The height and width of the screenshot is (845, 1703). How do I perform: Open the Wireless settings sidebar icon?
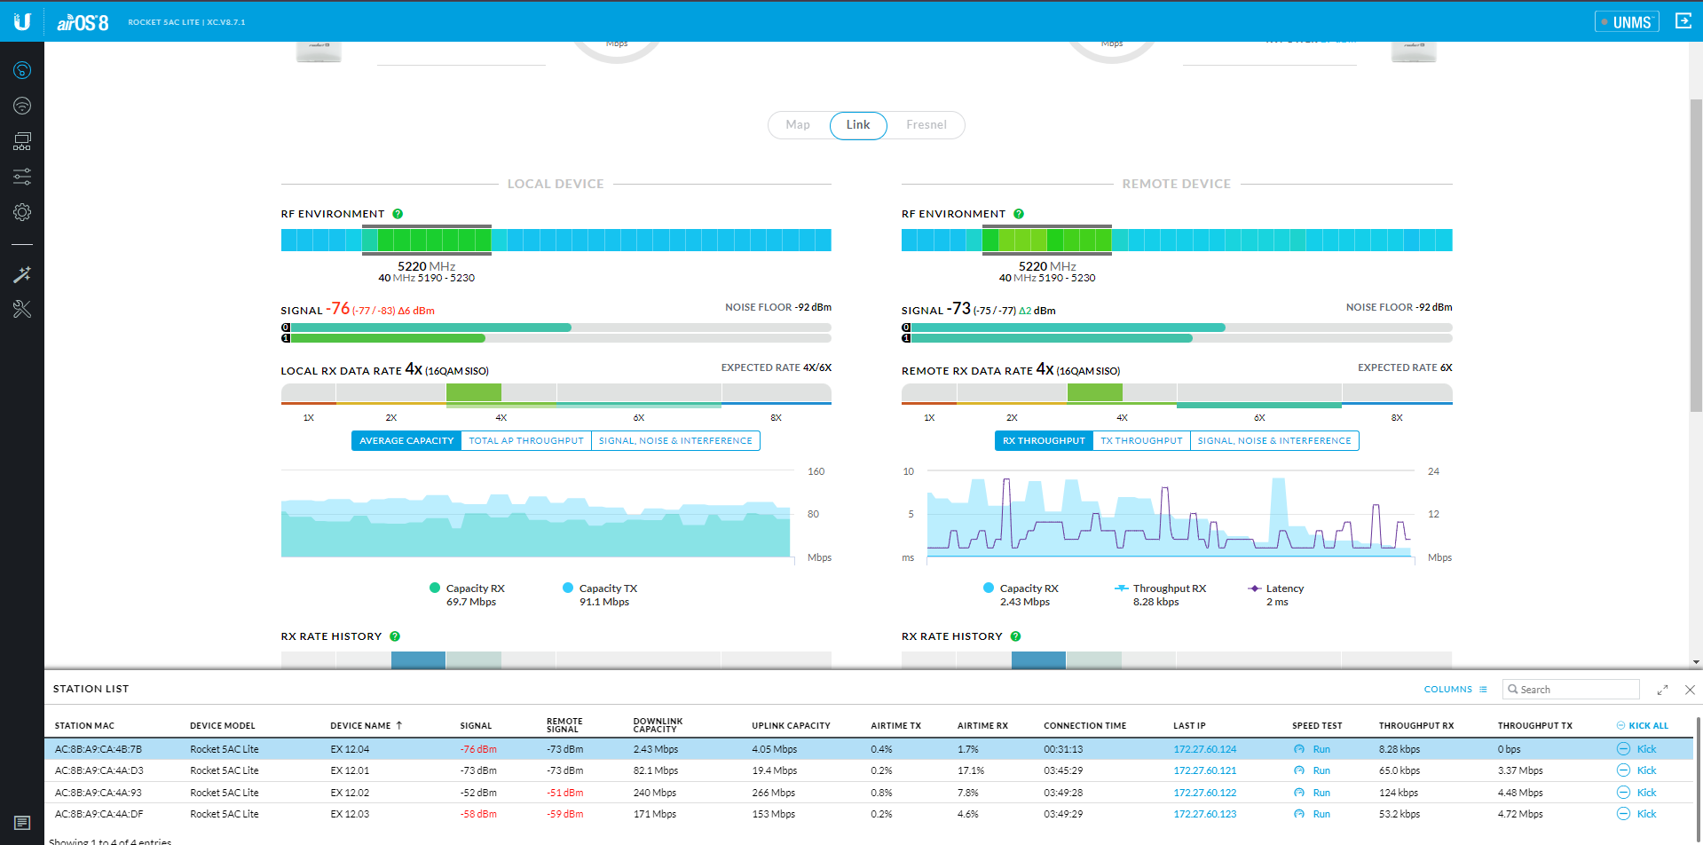pos(22,106)
